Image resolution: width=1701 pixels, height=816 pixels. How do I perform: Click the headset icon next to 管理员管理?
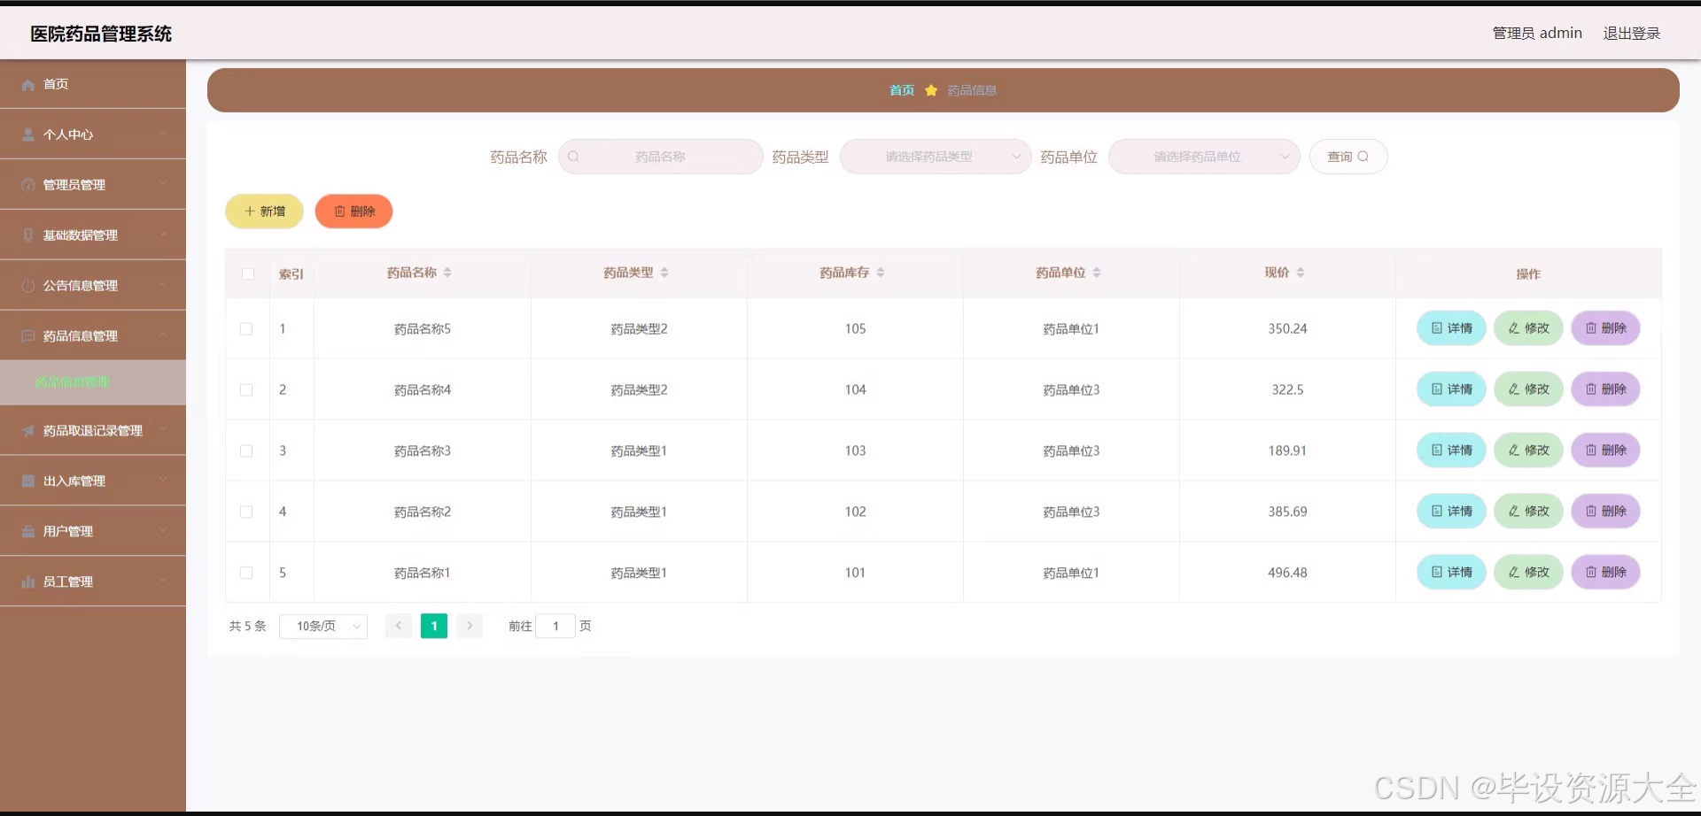[x=28, y=185]
